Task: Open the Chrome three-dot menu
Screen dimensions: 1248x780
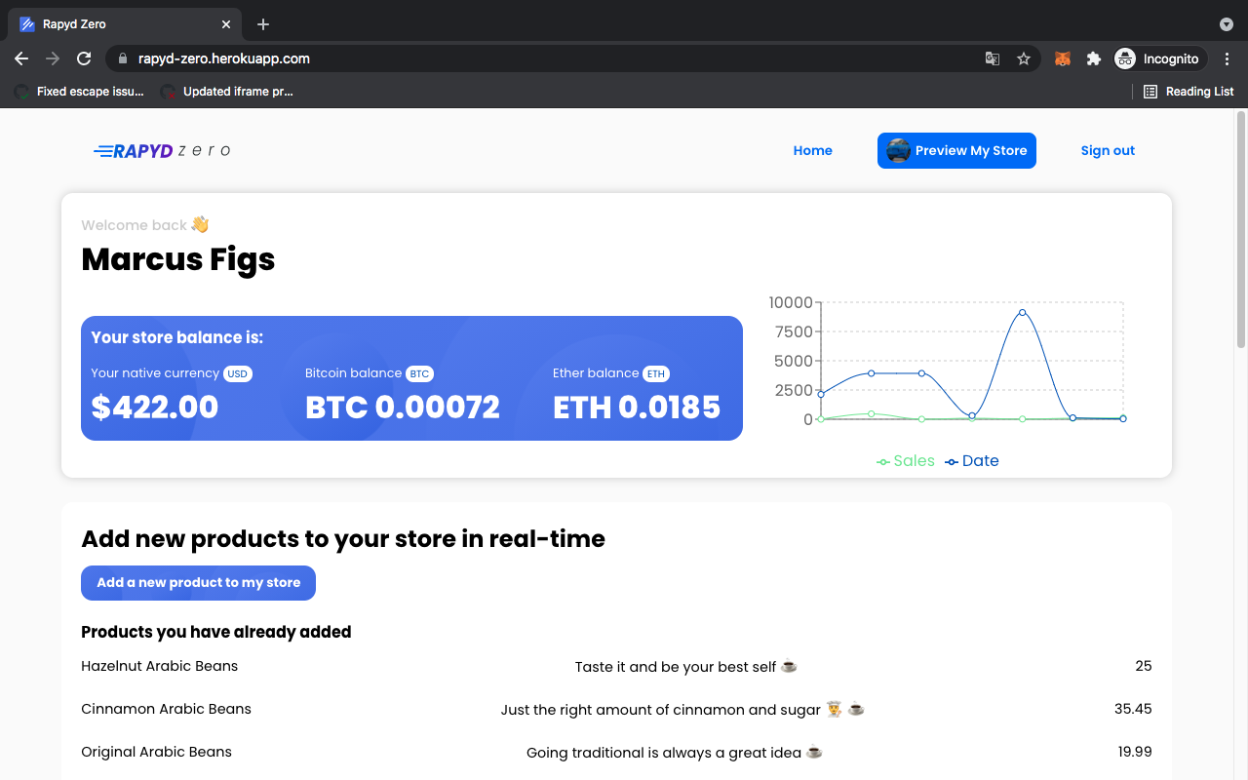Action: click(x=1227, y=58)
